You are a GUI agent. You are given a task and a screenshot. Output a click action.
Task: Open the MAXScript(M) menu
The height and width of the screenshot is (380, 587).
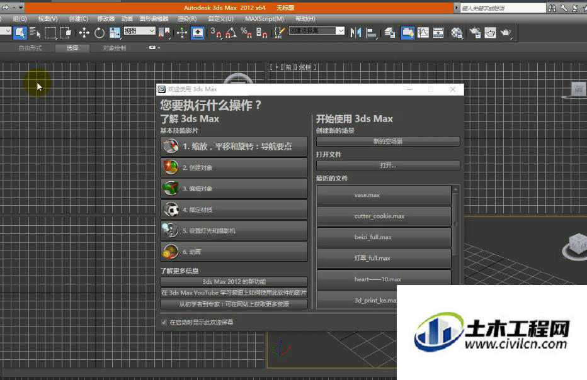[265, 19]
